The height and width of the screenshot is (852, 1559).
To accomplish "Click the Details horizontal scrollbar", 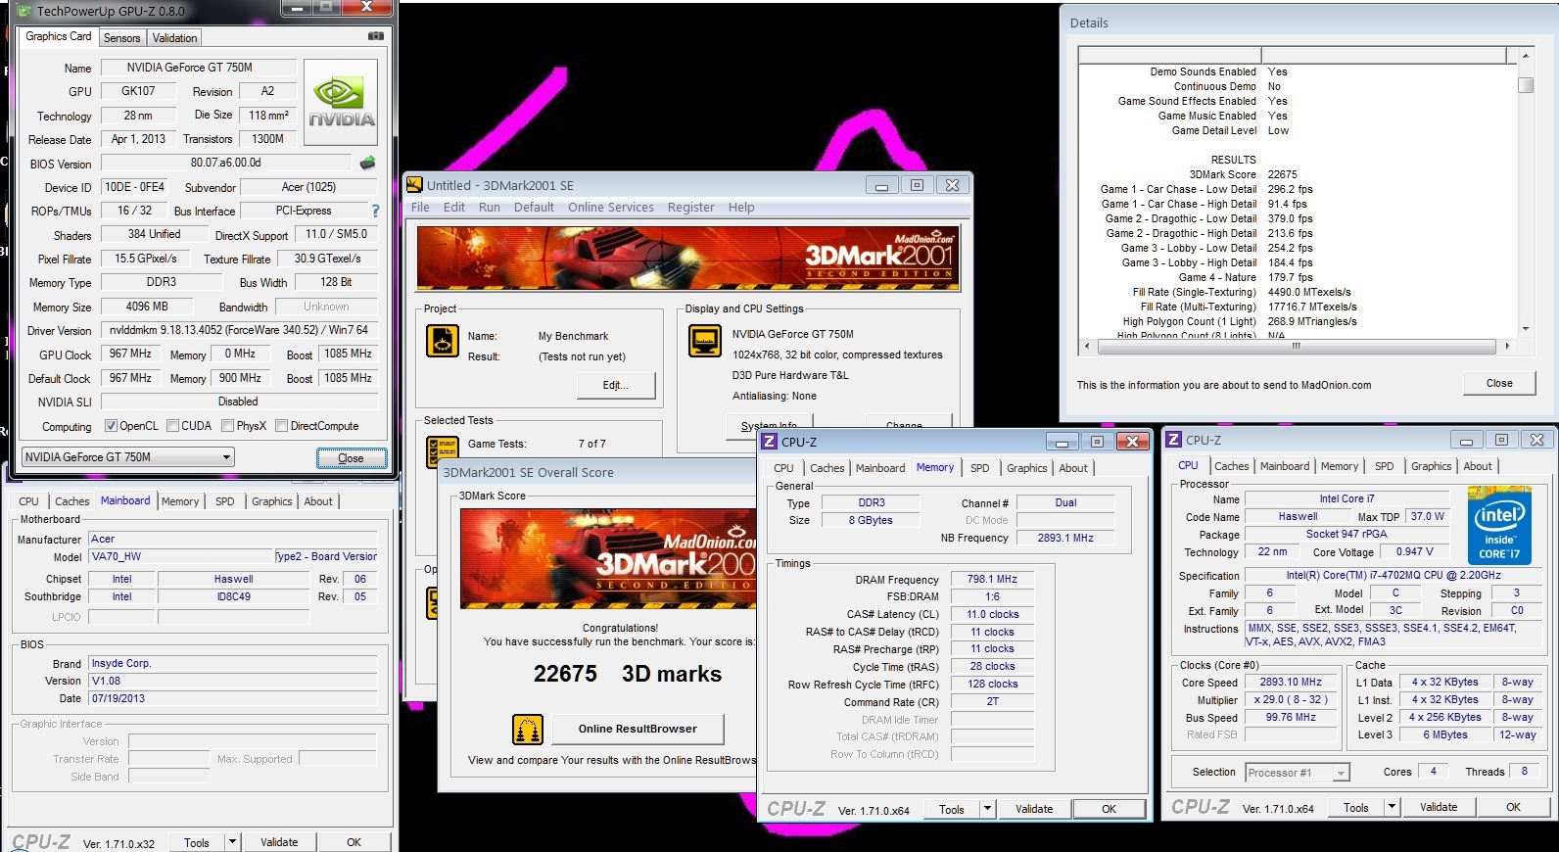I will (x=1297, y=347).
